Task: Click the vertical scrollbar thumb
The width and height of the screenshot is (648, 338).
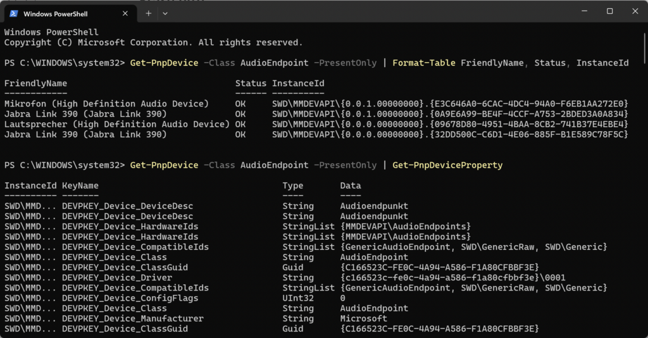Action: [x=645, y=47]
